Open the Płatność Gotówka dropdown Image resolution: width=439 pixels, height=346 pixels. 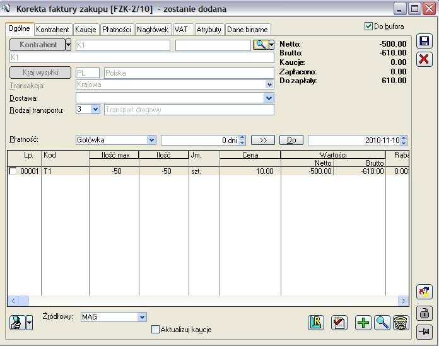151,140
